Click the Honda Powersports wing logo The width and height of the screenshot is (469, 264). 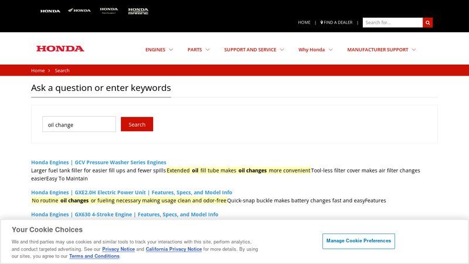tap(79, 11)
